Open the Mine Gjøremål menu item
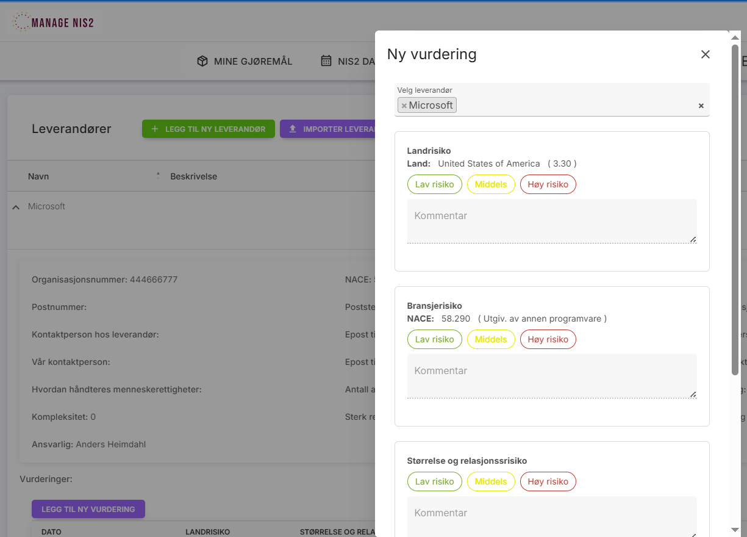The width and height of the screenshot is (747, 537). coord(252,61)
